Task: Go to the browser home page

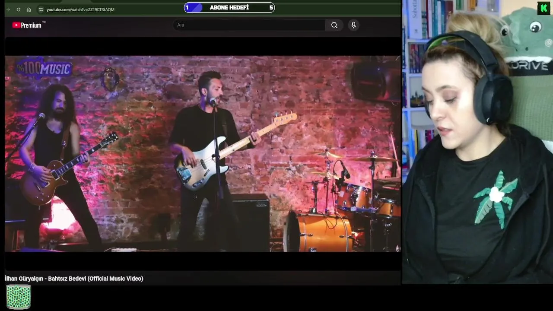Action: (x=29, y=10)
